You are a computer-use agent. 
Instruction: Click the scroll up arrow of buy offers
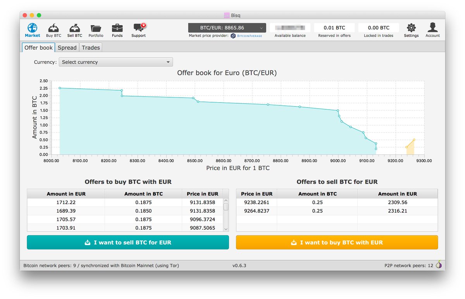click(226, 200)
